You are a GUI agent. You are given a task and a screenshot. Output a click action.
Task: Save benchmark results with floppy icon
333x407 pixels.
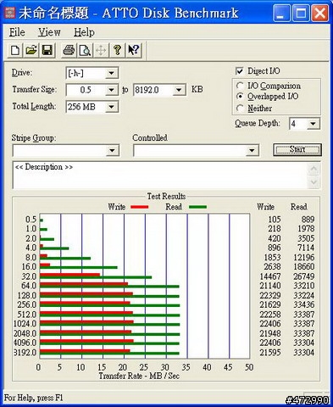coord(47,51)
